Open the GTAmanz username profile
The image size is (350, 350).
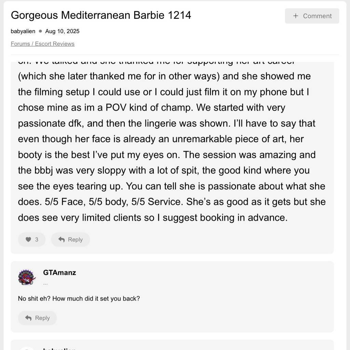coord(59,273)
